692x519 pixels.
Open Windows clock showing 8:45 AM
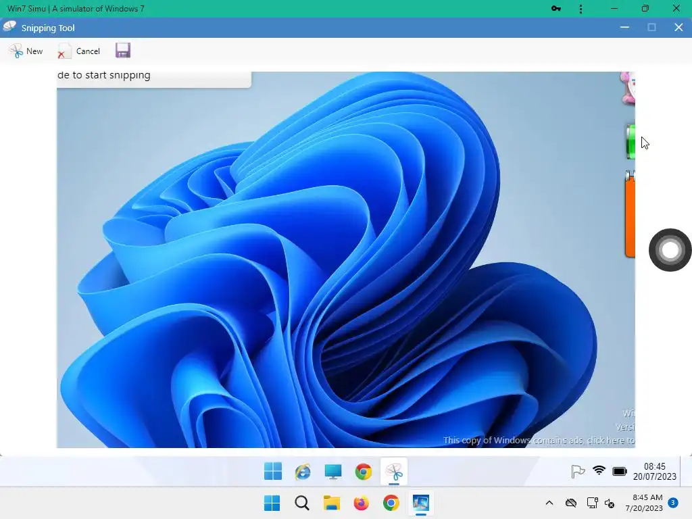(644, 503)
